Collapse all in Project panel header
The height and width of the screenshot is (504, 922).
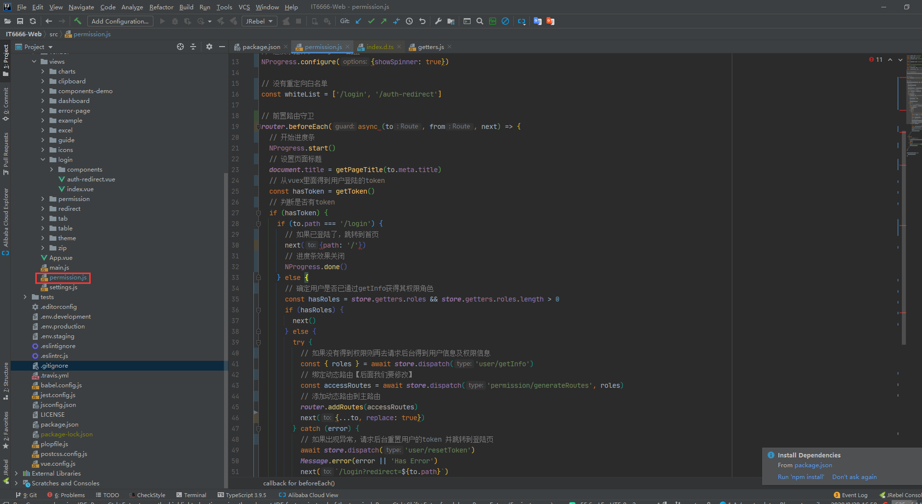(193, 47)
